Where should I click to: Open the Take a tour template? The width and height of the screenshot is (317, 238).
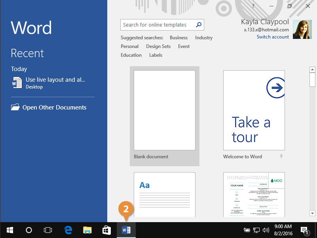point(254,110)
